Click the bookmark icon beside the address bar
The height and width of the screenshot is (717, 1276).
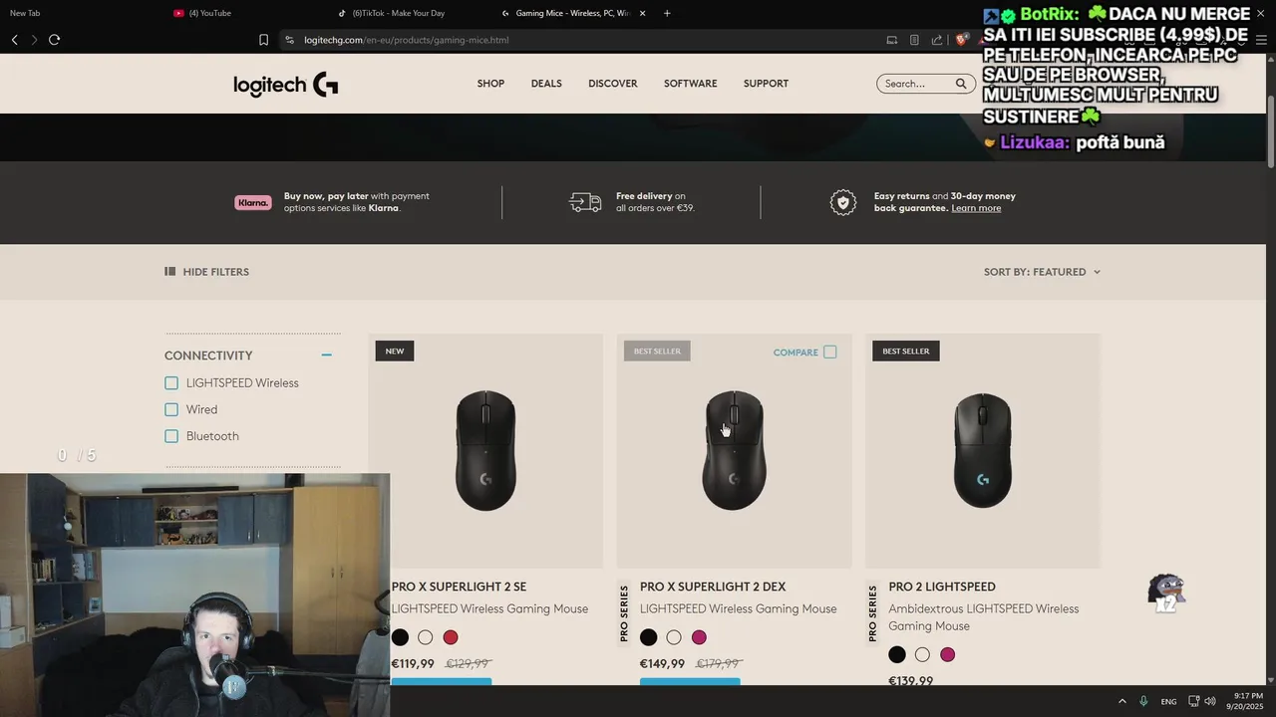(x=263, y=40)
